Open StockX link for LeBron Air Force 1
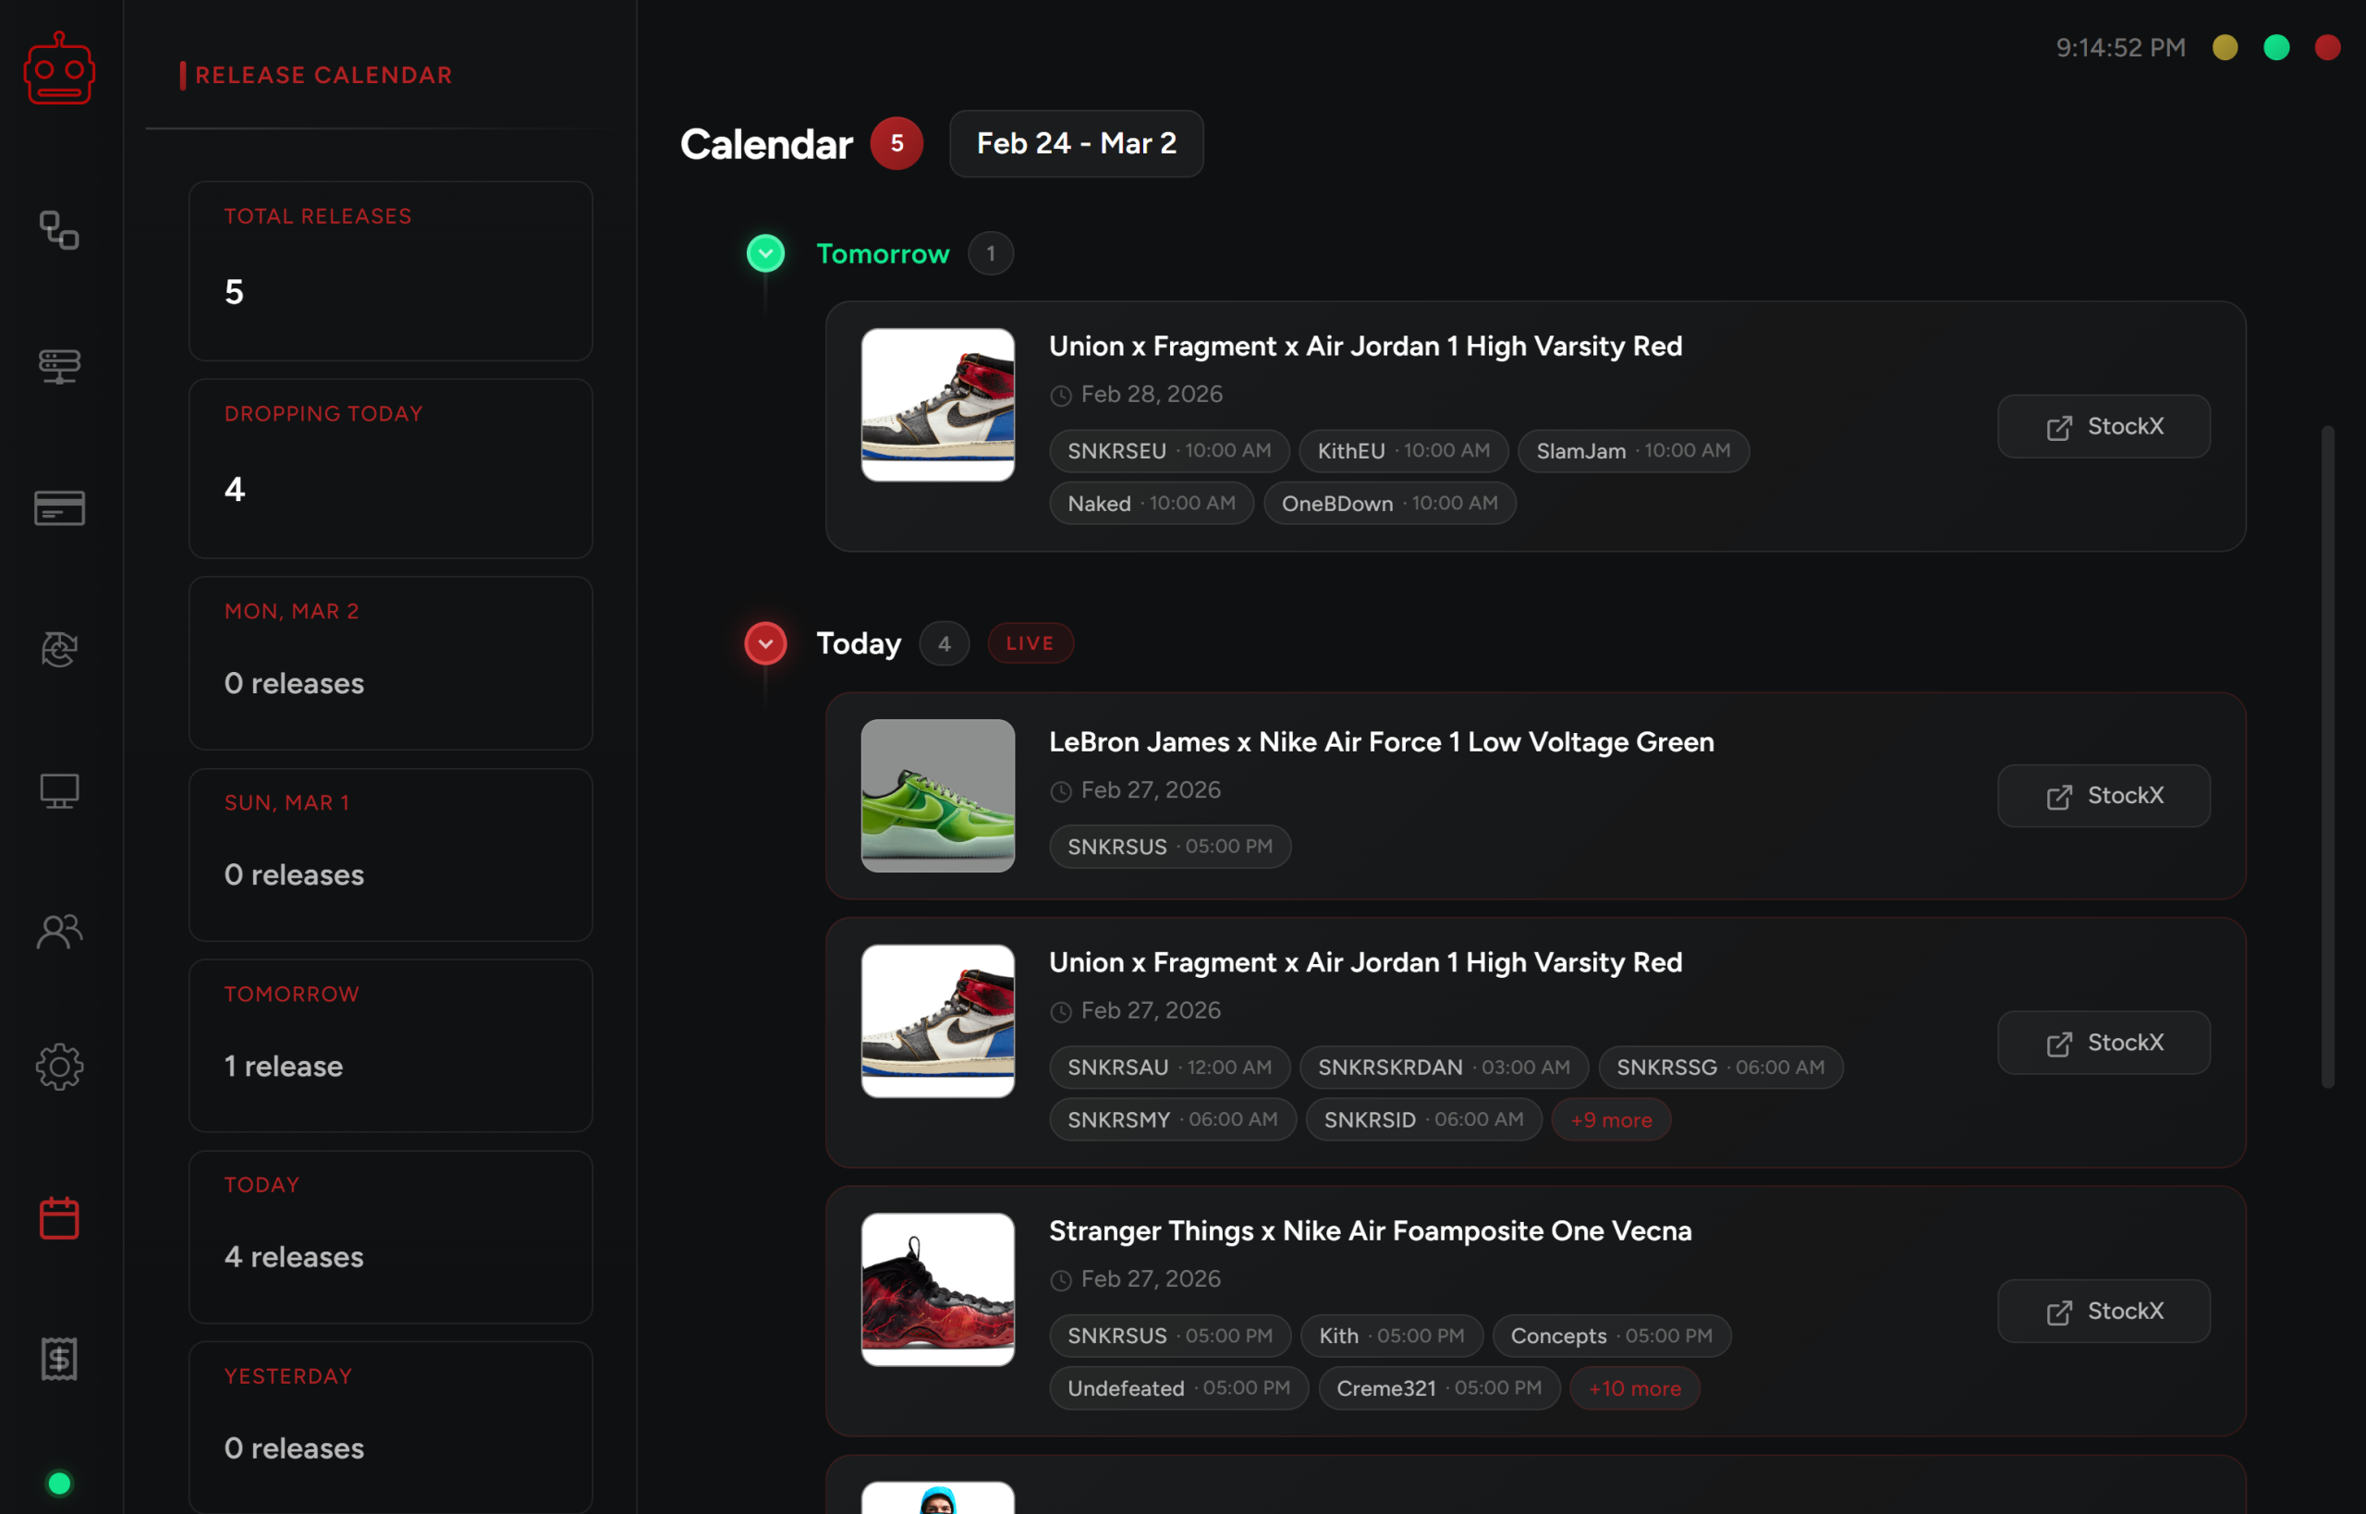 click(x=2103, y=795)
